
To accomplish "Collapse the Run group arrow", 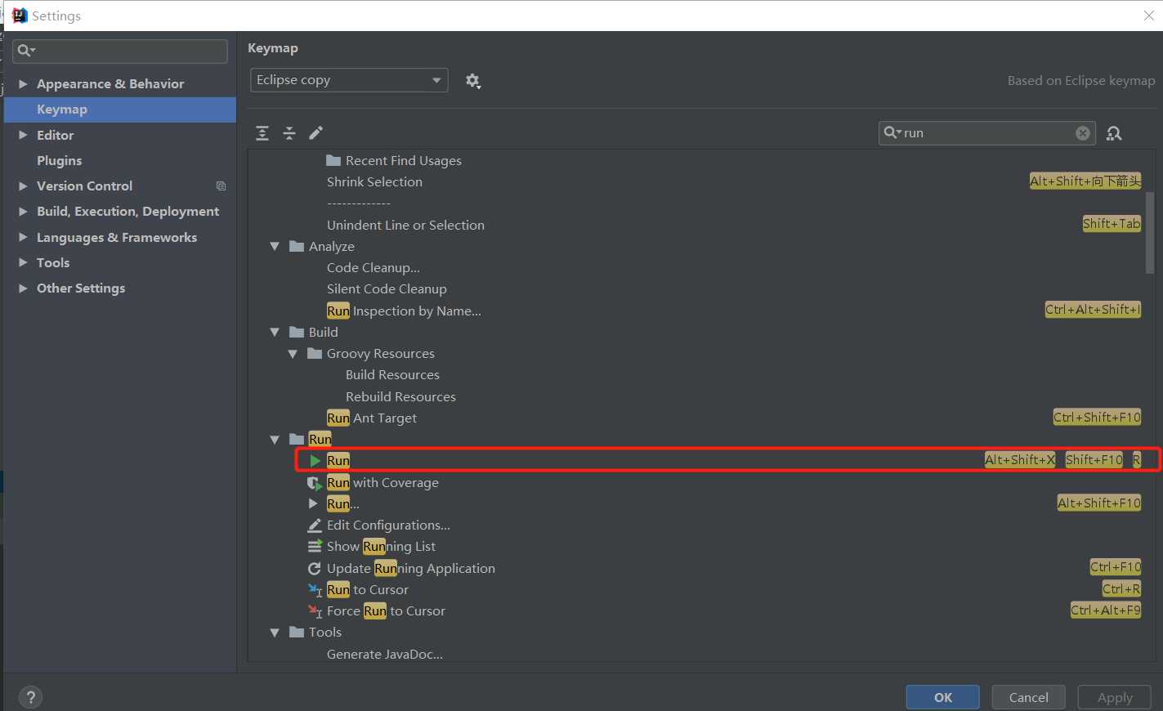I will click(x=275, y=440).
